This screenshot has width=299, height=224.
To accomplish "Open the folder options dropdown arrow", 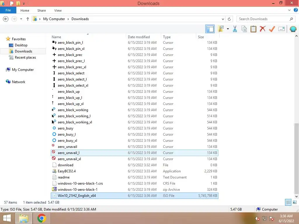I will (228, 29).
